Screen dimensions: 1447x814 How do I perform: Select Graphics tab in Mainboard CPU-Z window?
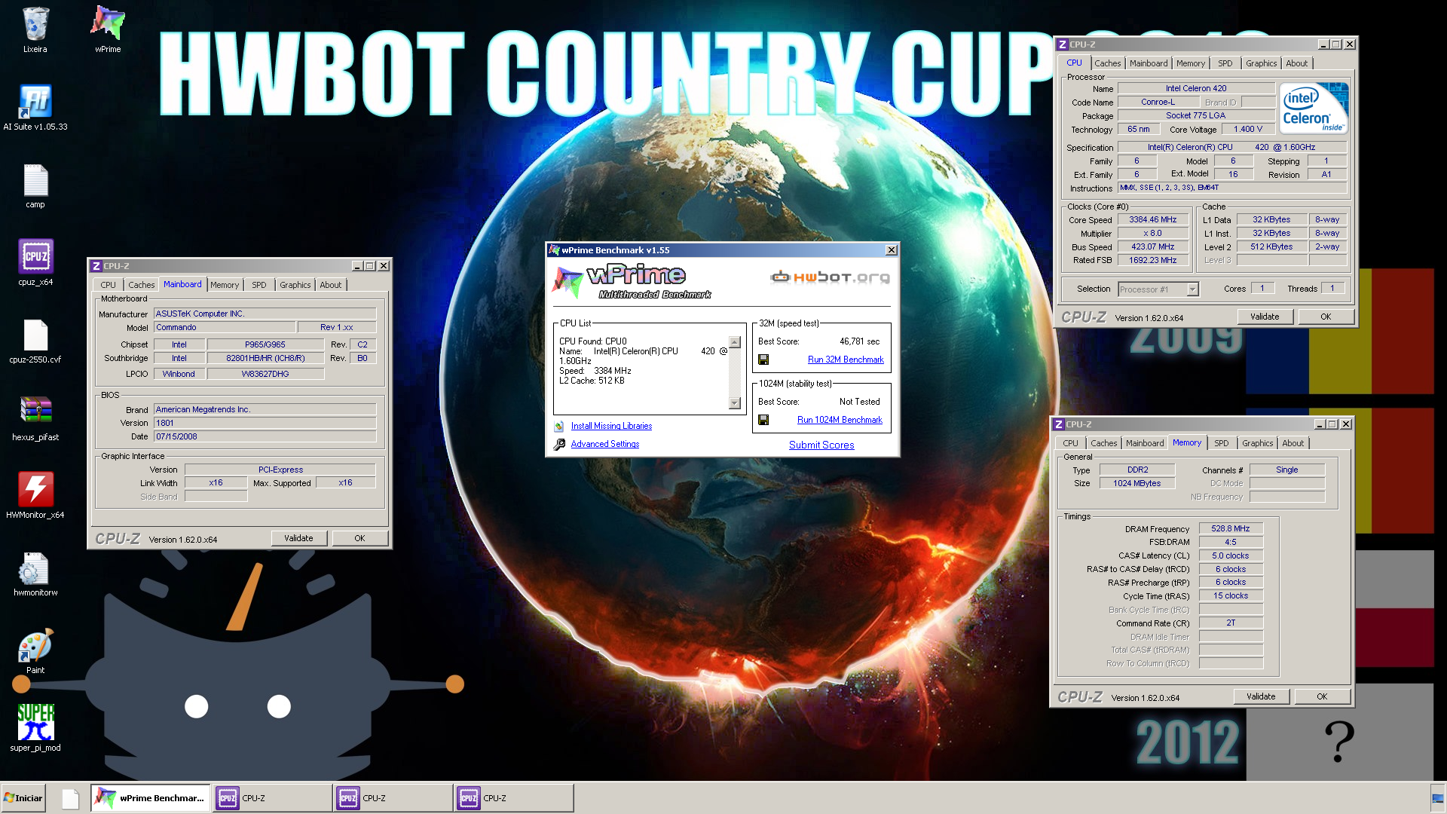click(x=295, y=285)
